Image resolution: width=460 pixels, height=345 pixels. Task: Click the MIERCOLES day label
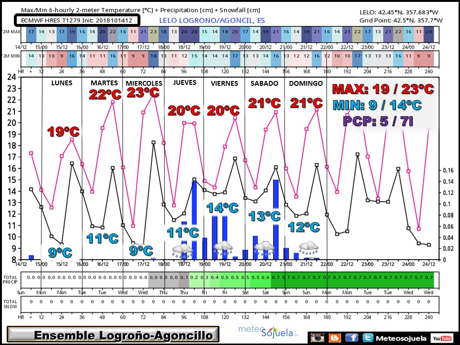click(x=144, y=83)
